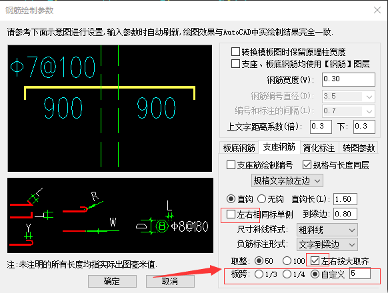This screenshot has height=293, width=388.
Task: Click the 确定 button
Action: tap(112, 281)
